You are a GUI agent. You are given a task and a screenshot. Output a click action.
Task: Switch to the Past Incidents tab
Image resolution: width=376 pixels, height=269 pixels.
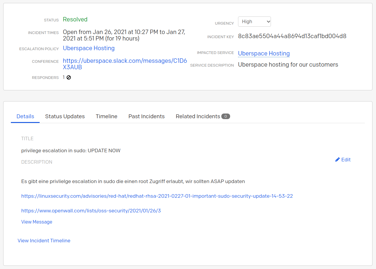[146, 116]
